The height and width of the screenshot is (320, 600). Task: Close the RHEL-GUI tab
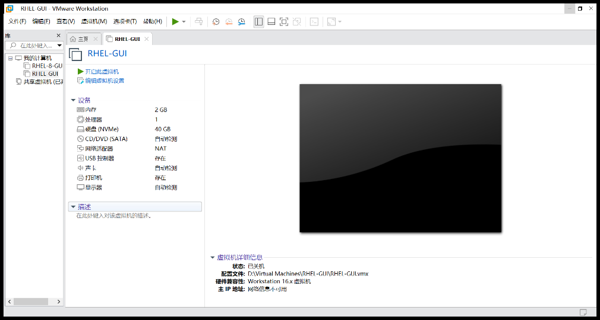[146, 39]
